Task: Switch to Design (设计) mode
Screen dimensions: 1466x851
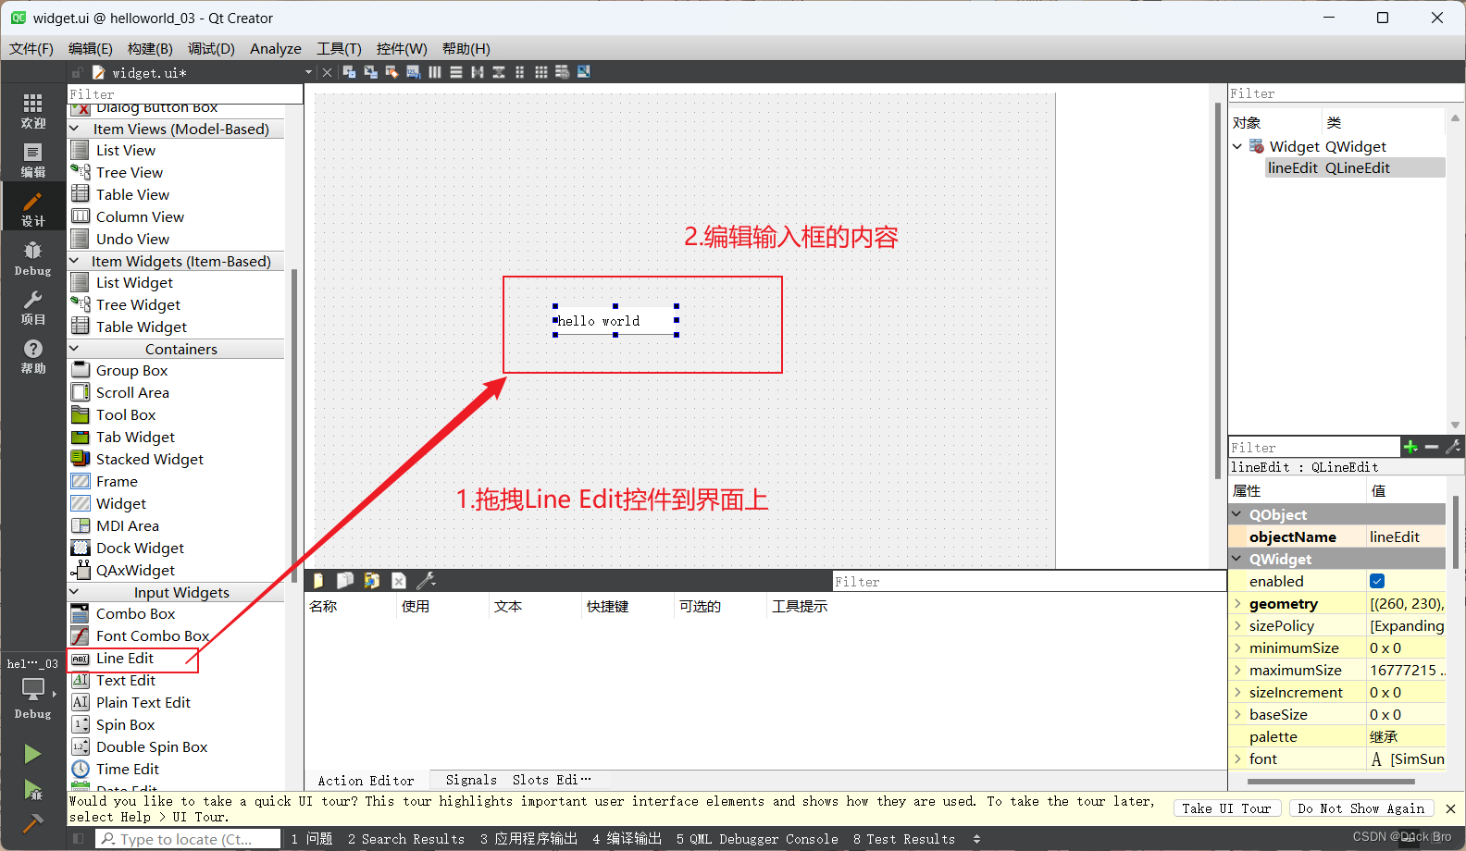Action: click(x=33, y=209)
